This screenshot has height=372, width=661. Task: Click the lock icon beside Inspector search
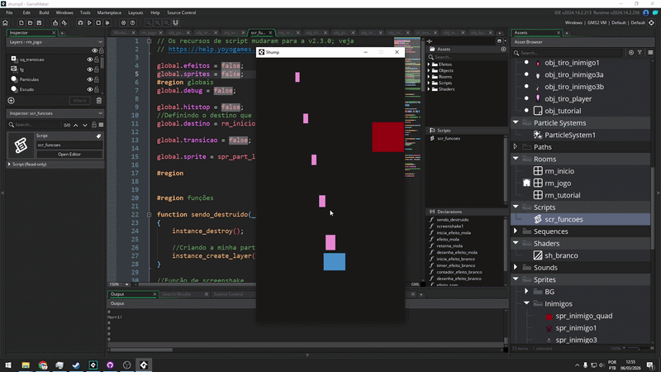[x=94, y=125]
